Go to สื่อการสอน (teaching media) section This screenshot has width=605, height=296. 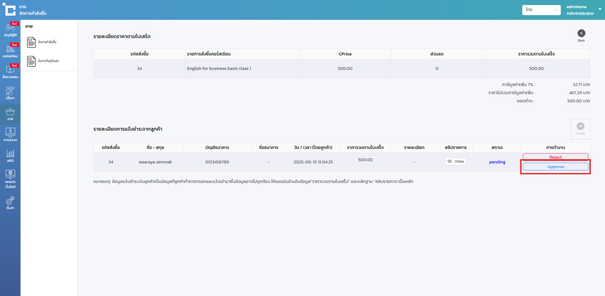click(x=10, y=72)
